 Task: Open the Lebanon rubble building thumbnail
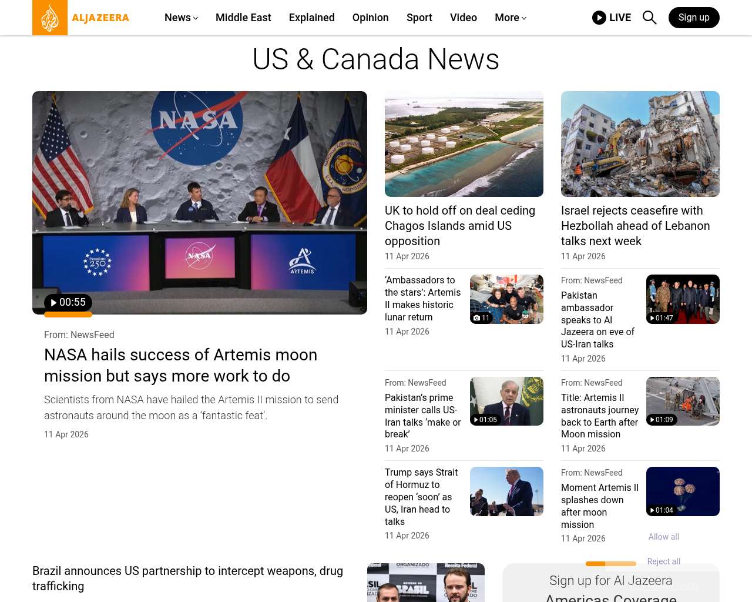point(640,144)
